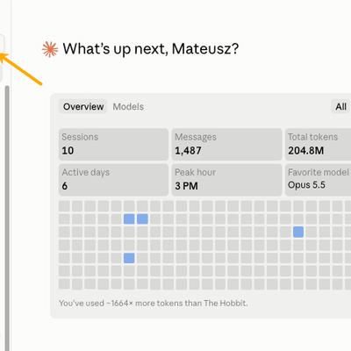Click Favorite model card showing Opus 5.5

click(318, 180)
